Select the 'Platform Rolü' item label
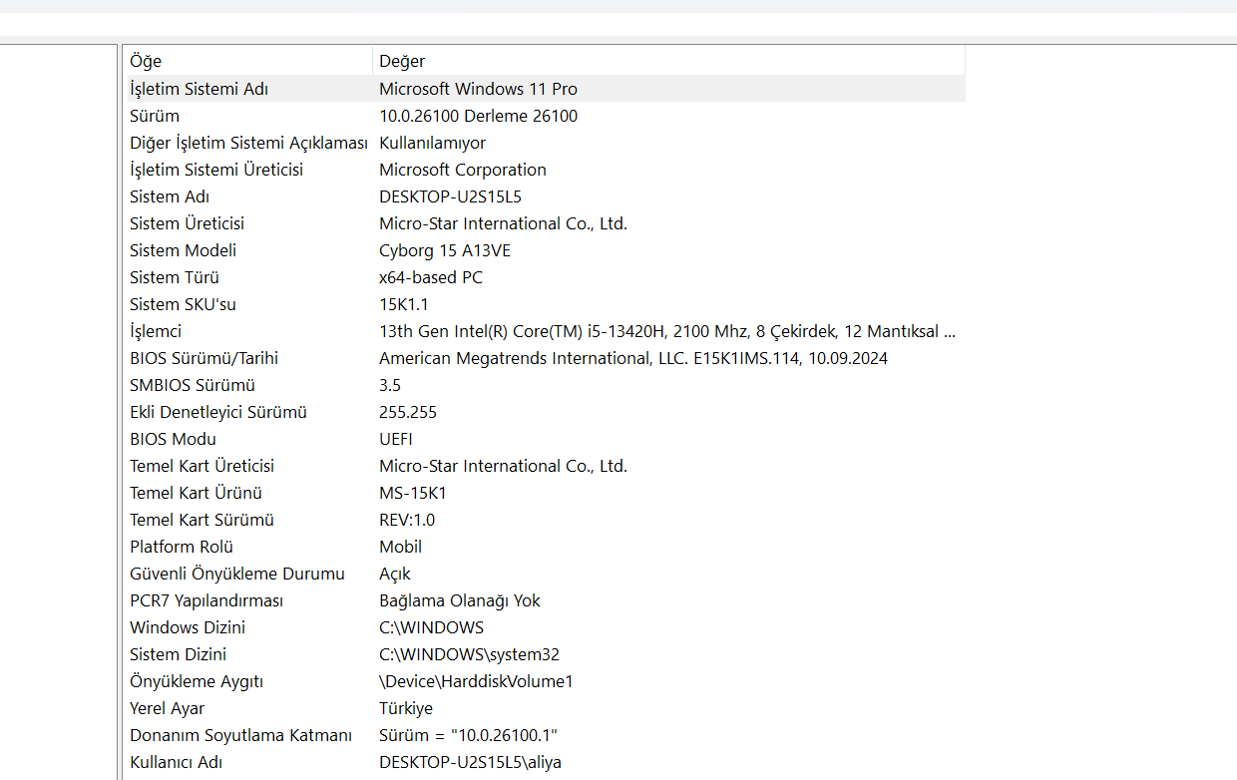Viewport: 1237px width, 780px height. [x=182, y=547]
